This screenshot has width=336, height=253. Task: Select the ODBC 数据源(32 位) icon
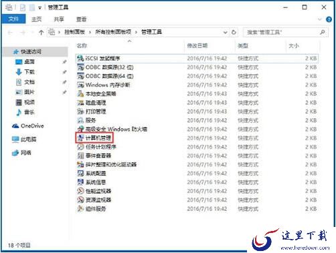coord(80,67)
